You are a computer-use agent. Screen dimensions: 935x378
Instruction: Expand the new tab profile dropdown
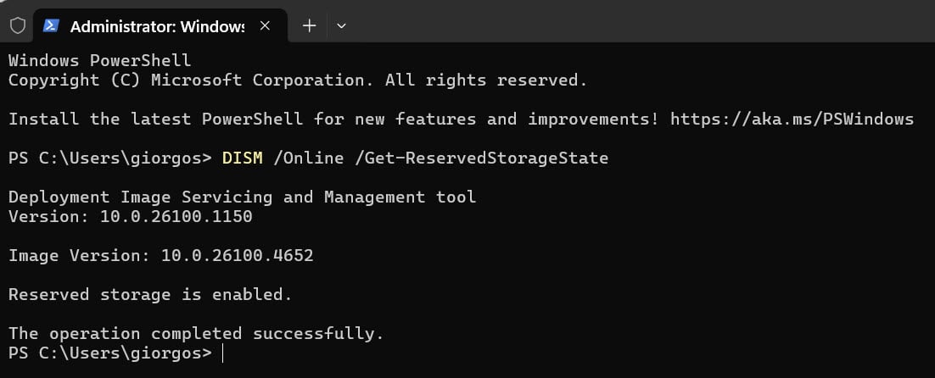tap(341, 25)
